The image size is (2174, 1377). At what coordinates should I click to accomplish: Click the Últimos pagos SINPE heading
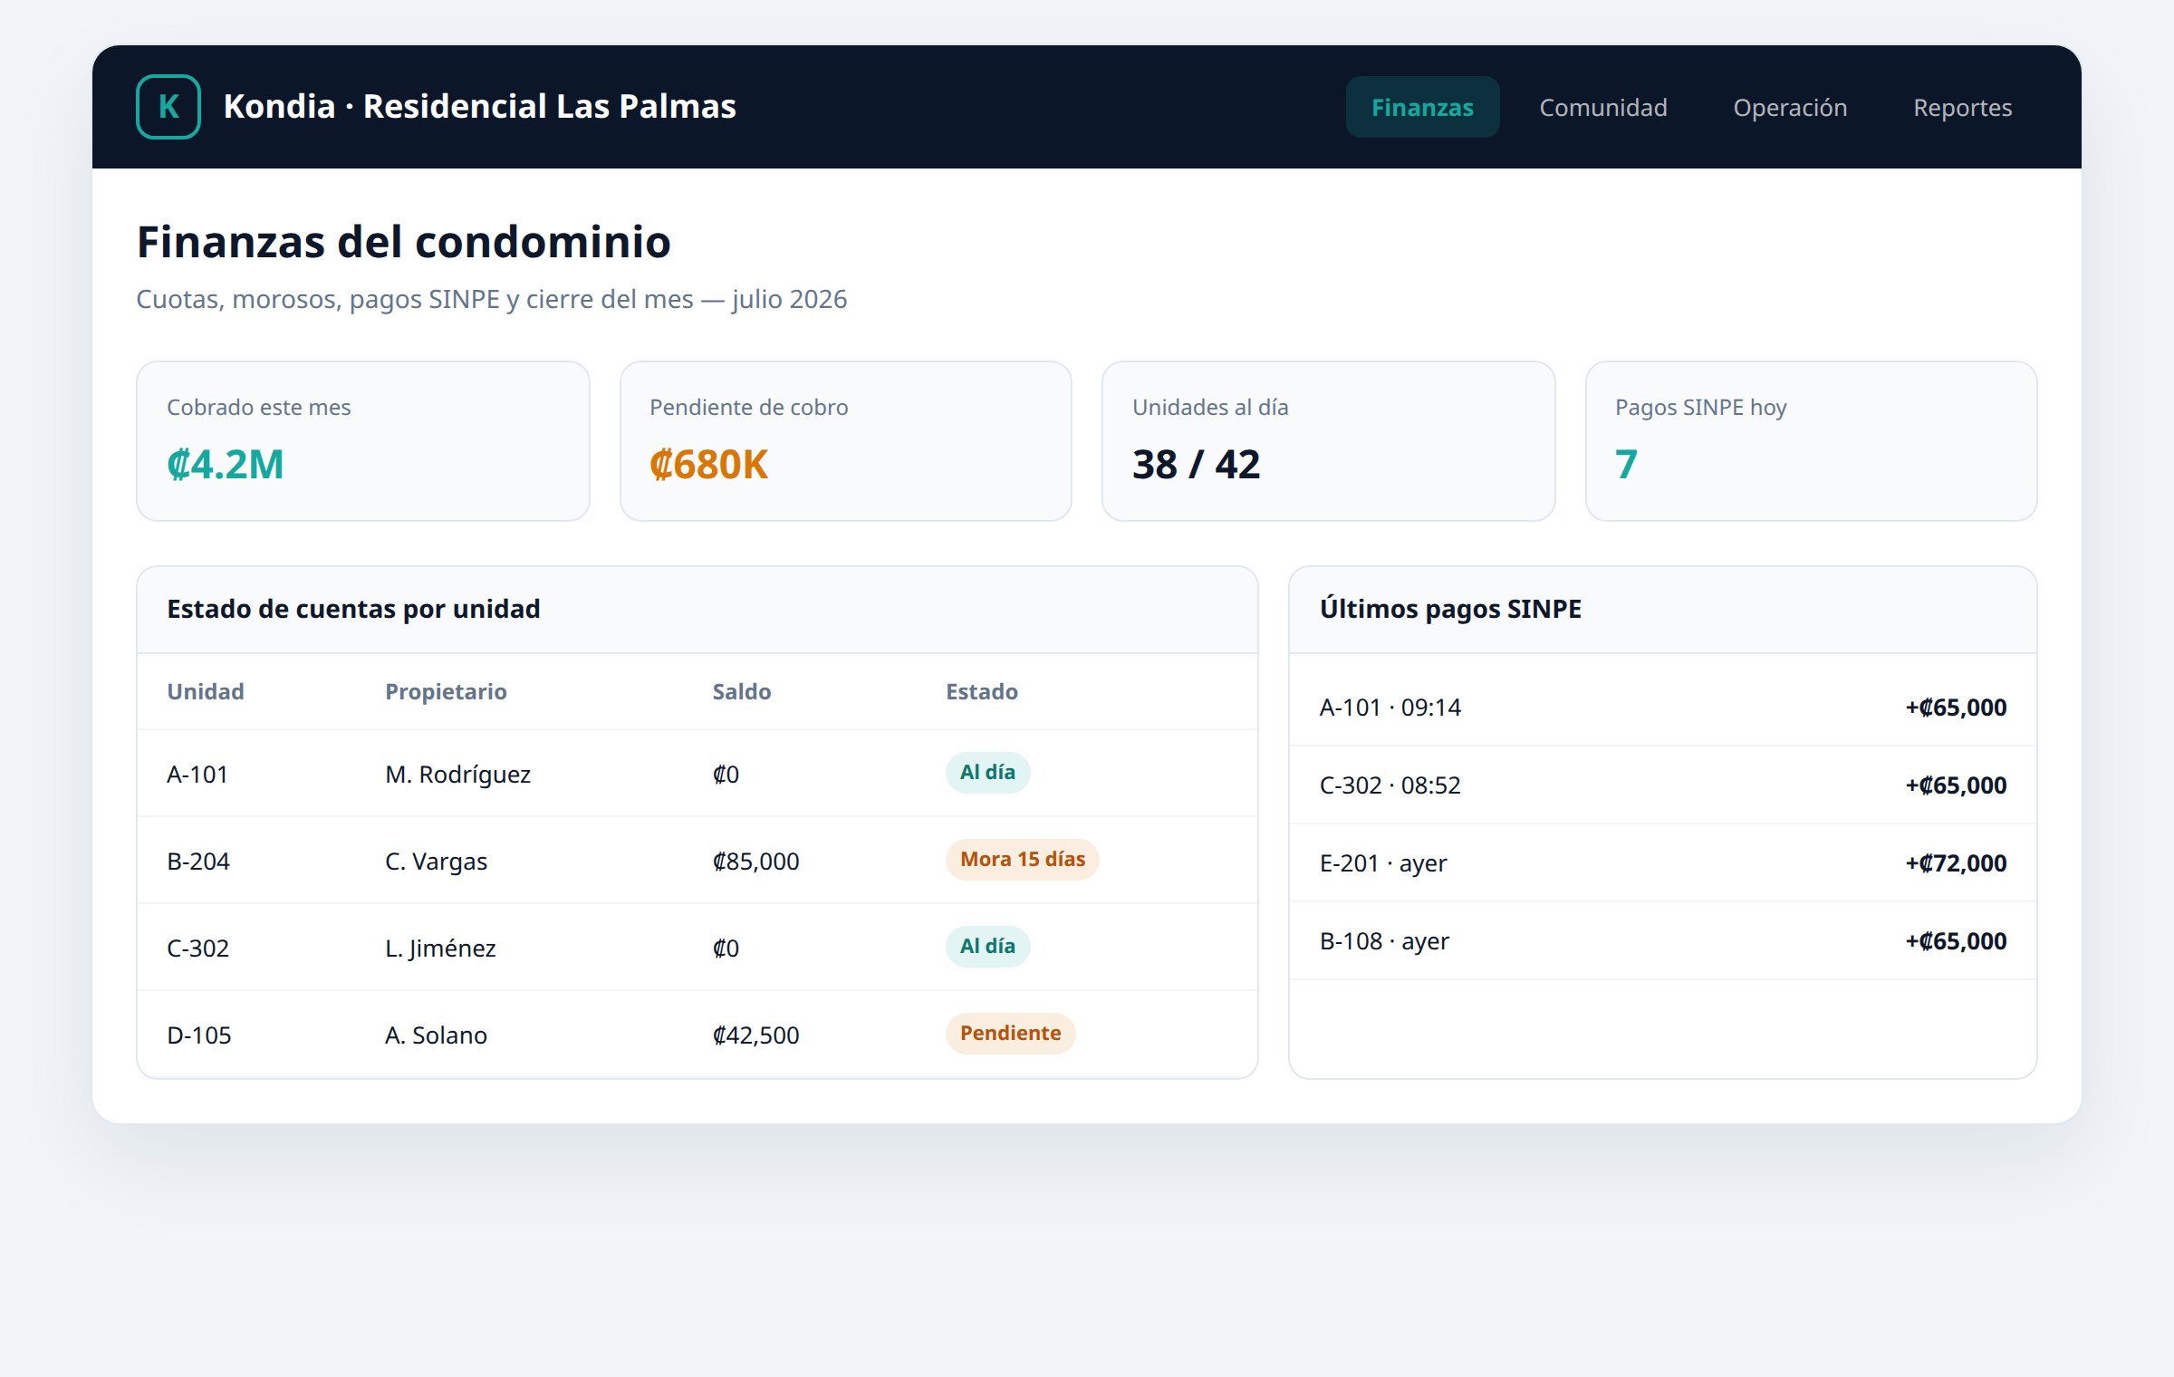(x=1450, y=609)
